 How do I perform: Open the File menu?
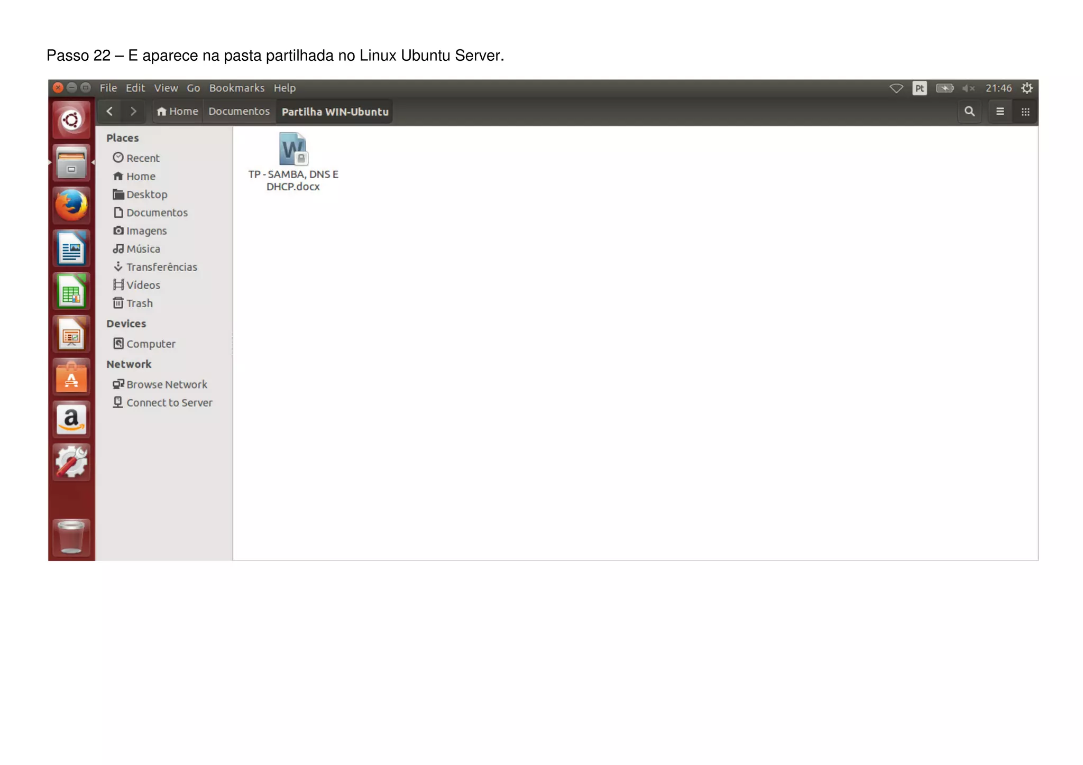108,88
